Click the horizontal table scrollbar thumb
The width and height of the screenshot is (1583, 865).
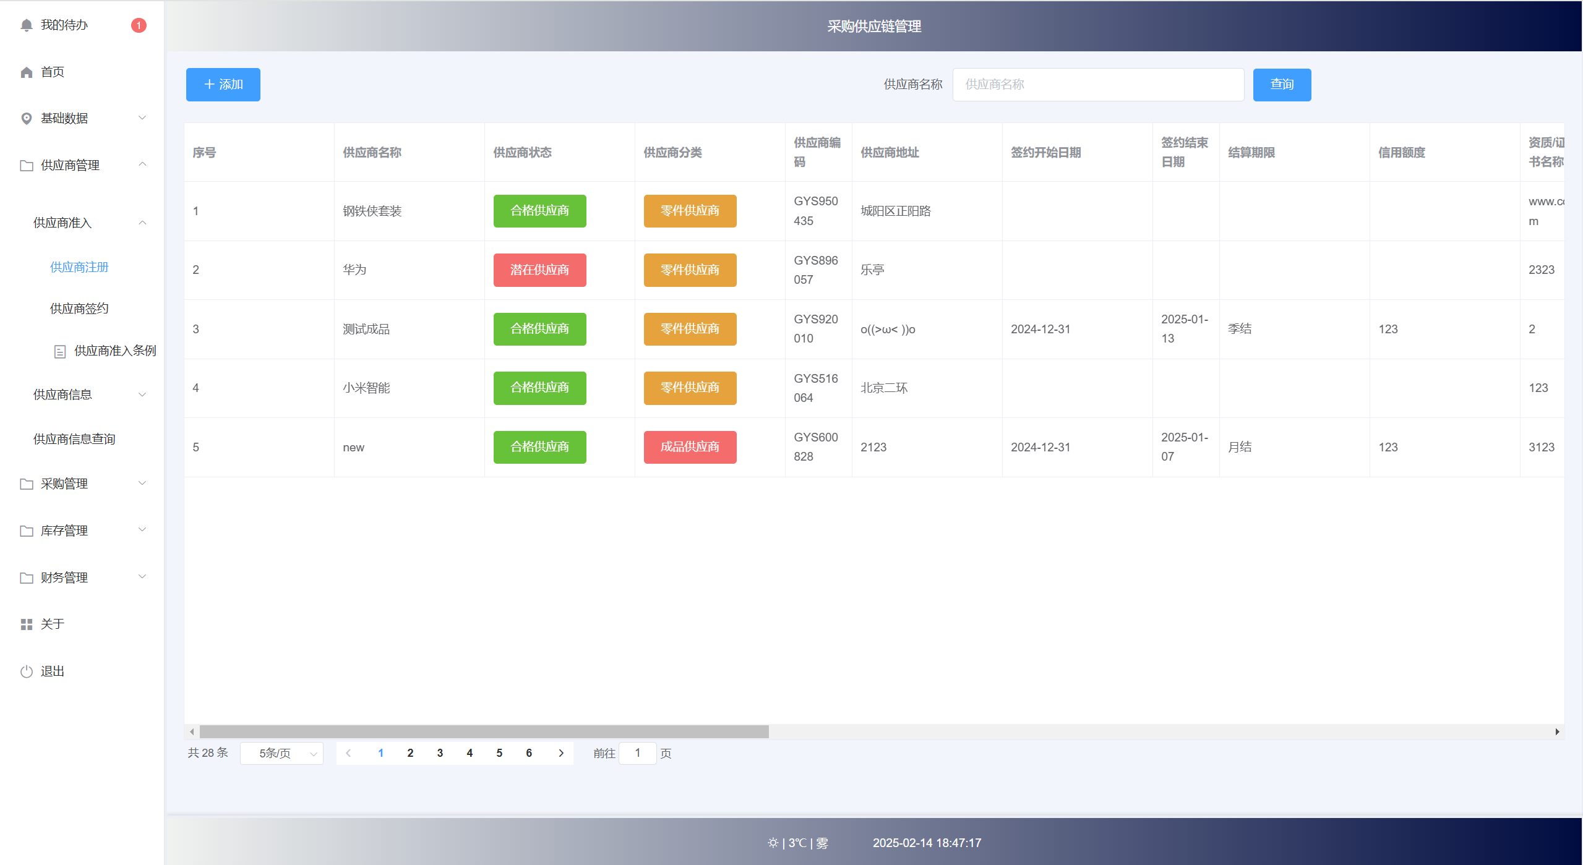click(484, 731)
